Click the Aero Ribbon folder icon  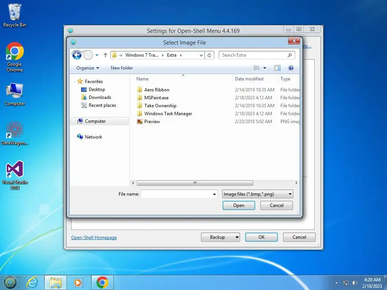point(140,90)
